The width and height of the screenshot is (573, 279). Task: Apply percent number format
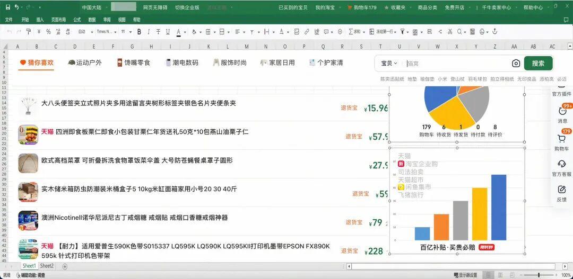coord(48,32)
